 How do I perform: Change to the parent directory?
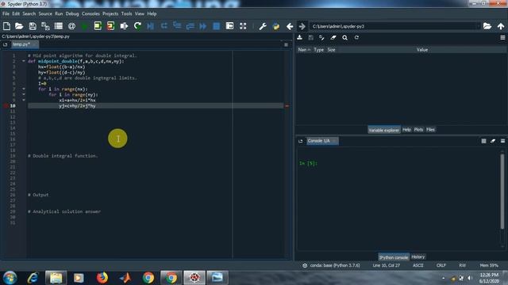pos(501,26)
